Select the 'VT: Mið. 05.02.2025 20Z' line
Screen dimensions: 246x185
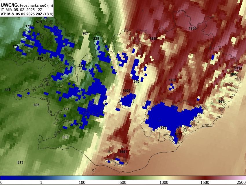click(x=21, y=14)
